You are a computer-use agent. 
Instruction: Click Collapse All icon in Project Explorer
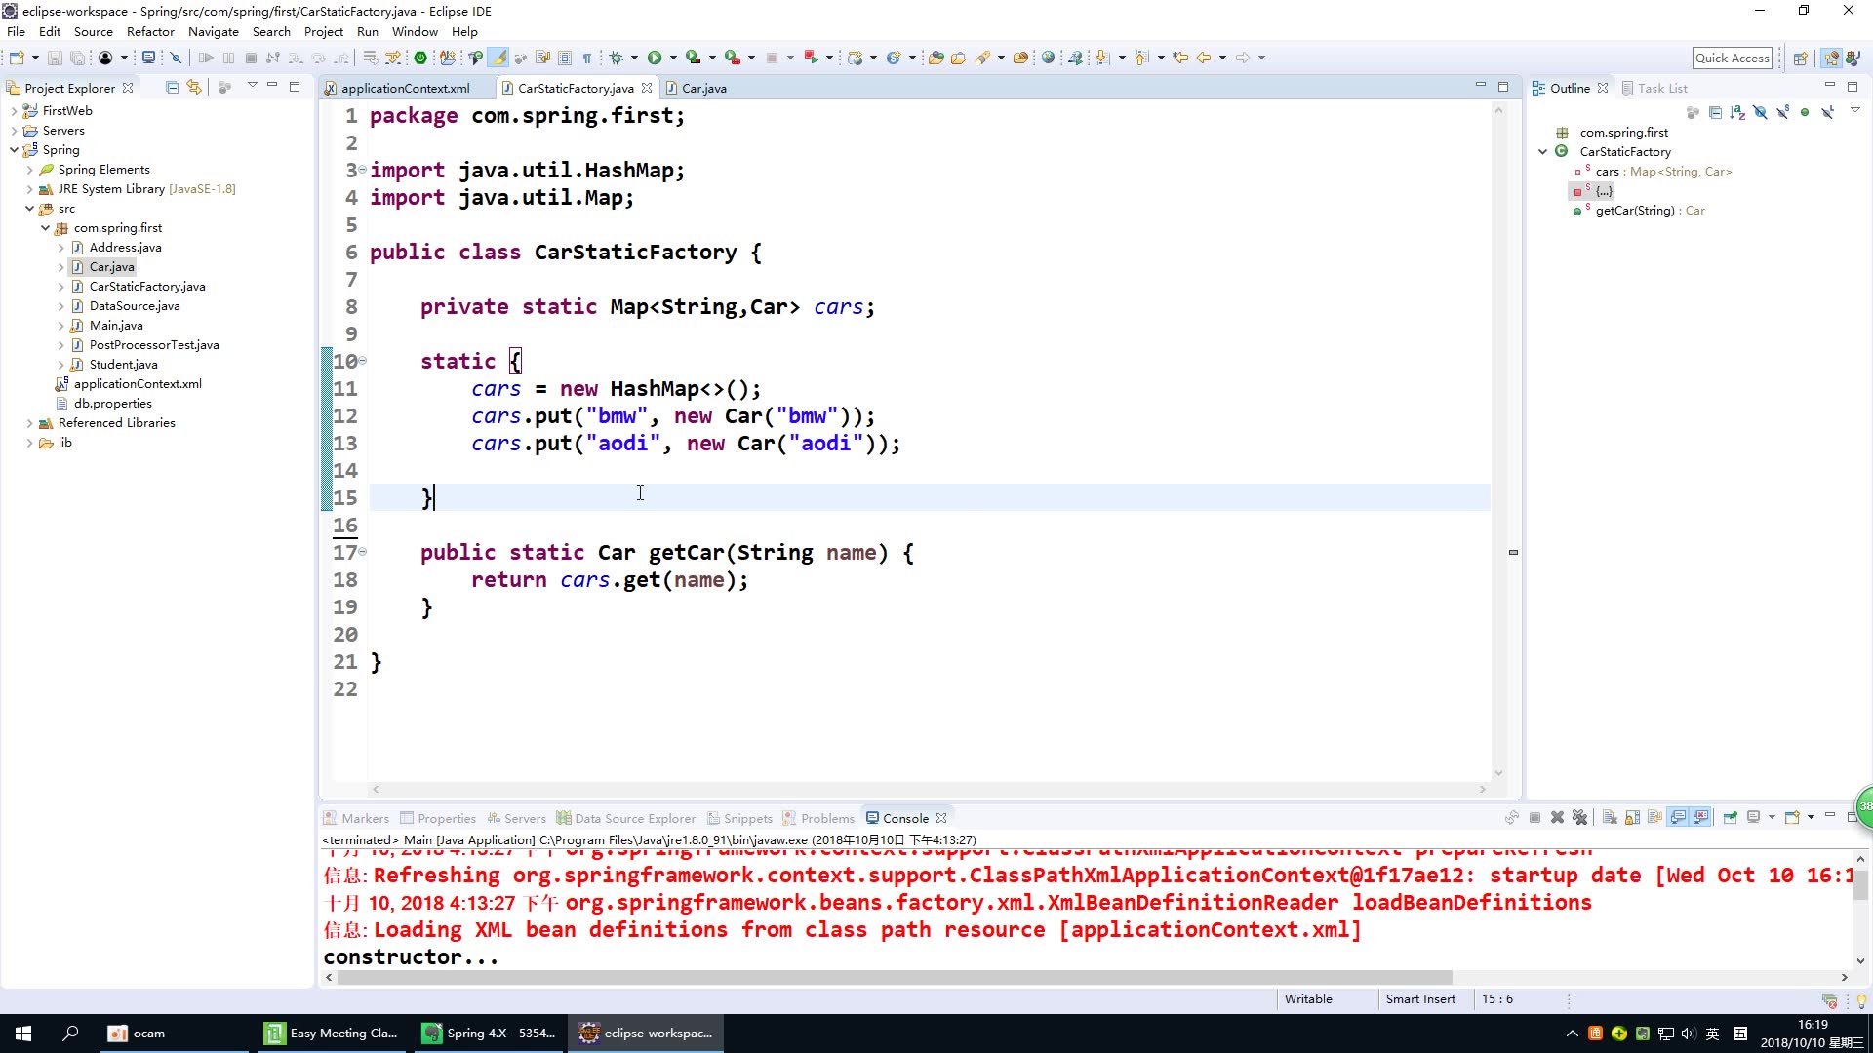[172, 88]
